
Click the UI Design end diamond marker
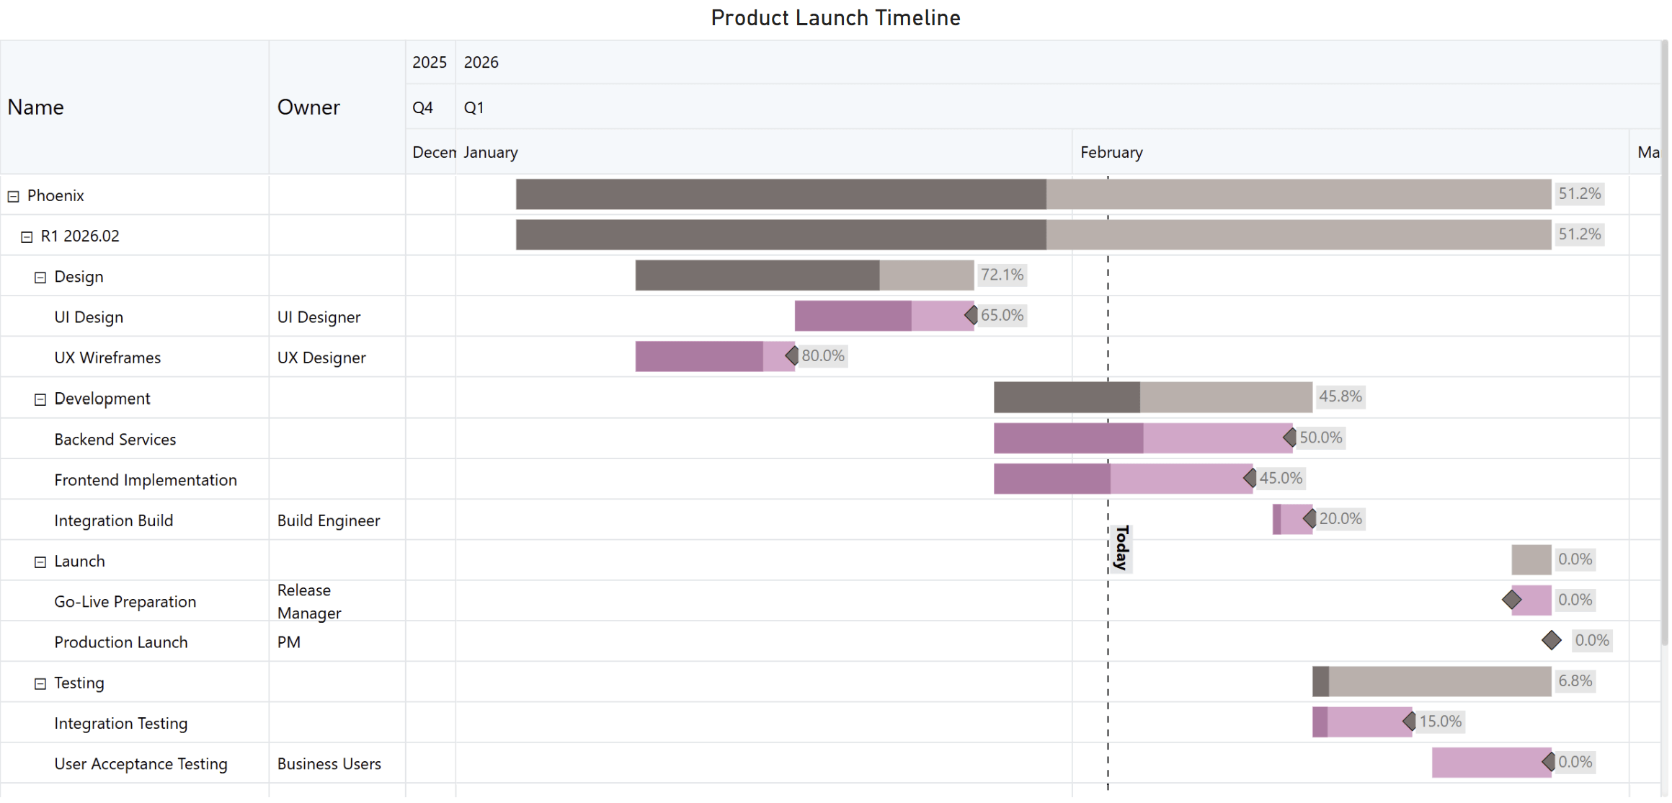tap(971, 315)
